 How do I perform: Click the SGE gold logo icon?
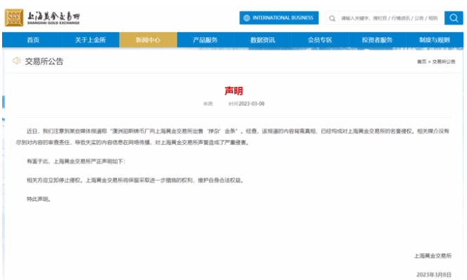[x=14, y=18]
